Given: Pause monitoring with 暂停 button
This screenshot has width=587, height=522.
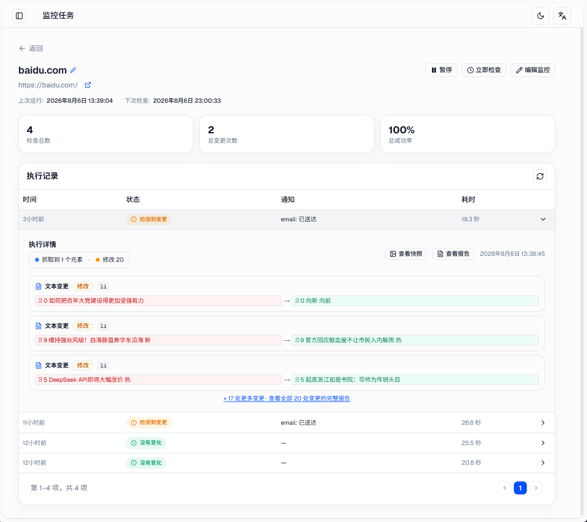Looking at the screenshot, I should click(x=441, y=70).
